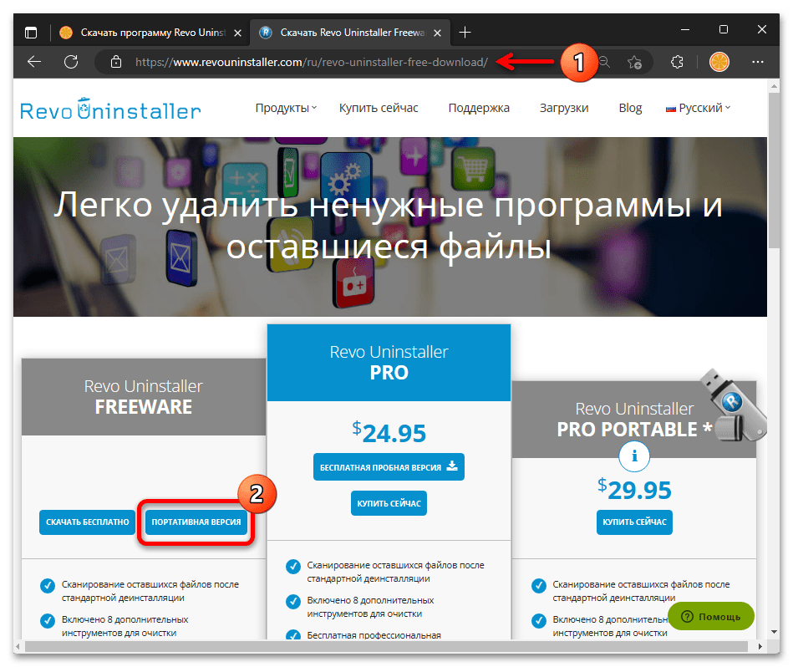Click the checkmark beside Pro Включено 8 дополнительных
The image size is (793, 667).
click(292, 602)
